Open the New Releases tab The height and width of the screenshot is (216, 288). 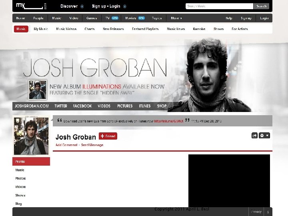[113, 29]
